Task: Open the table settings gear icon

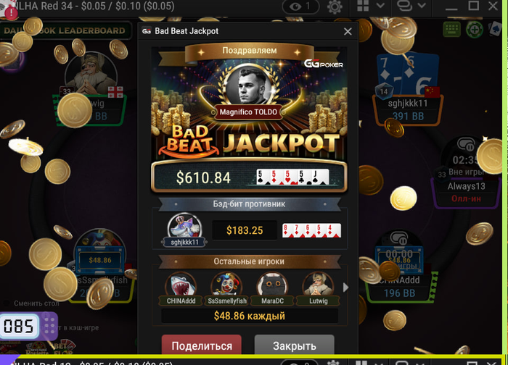Action: click(335, 6)
